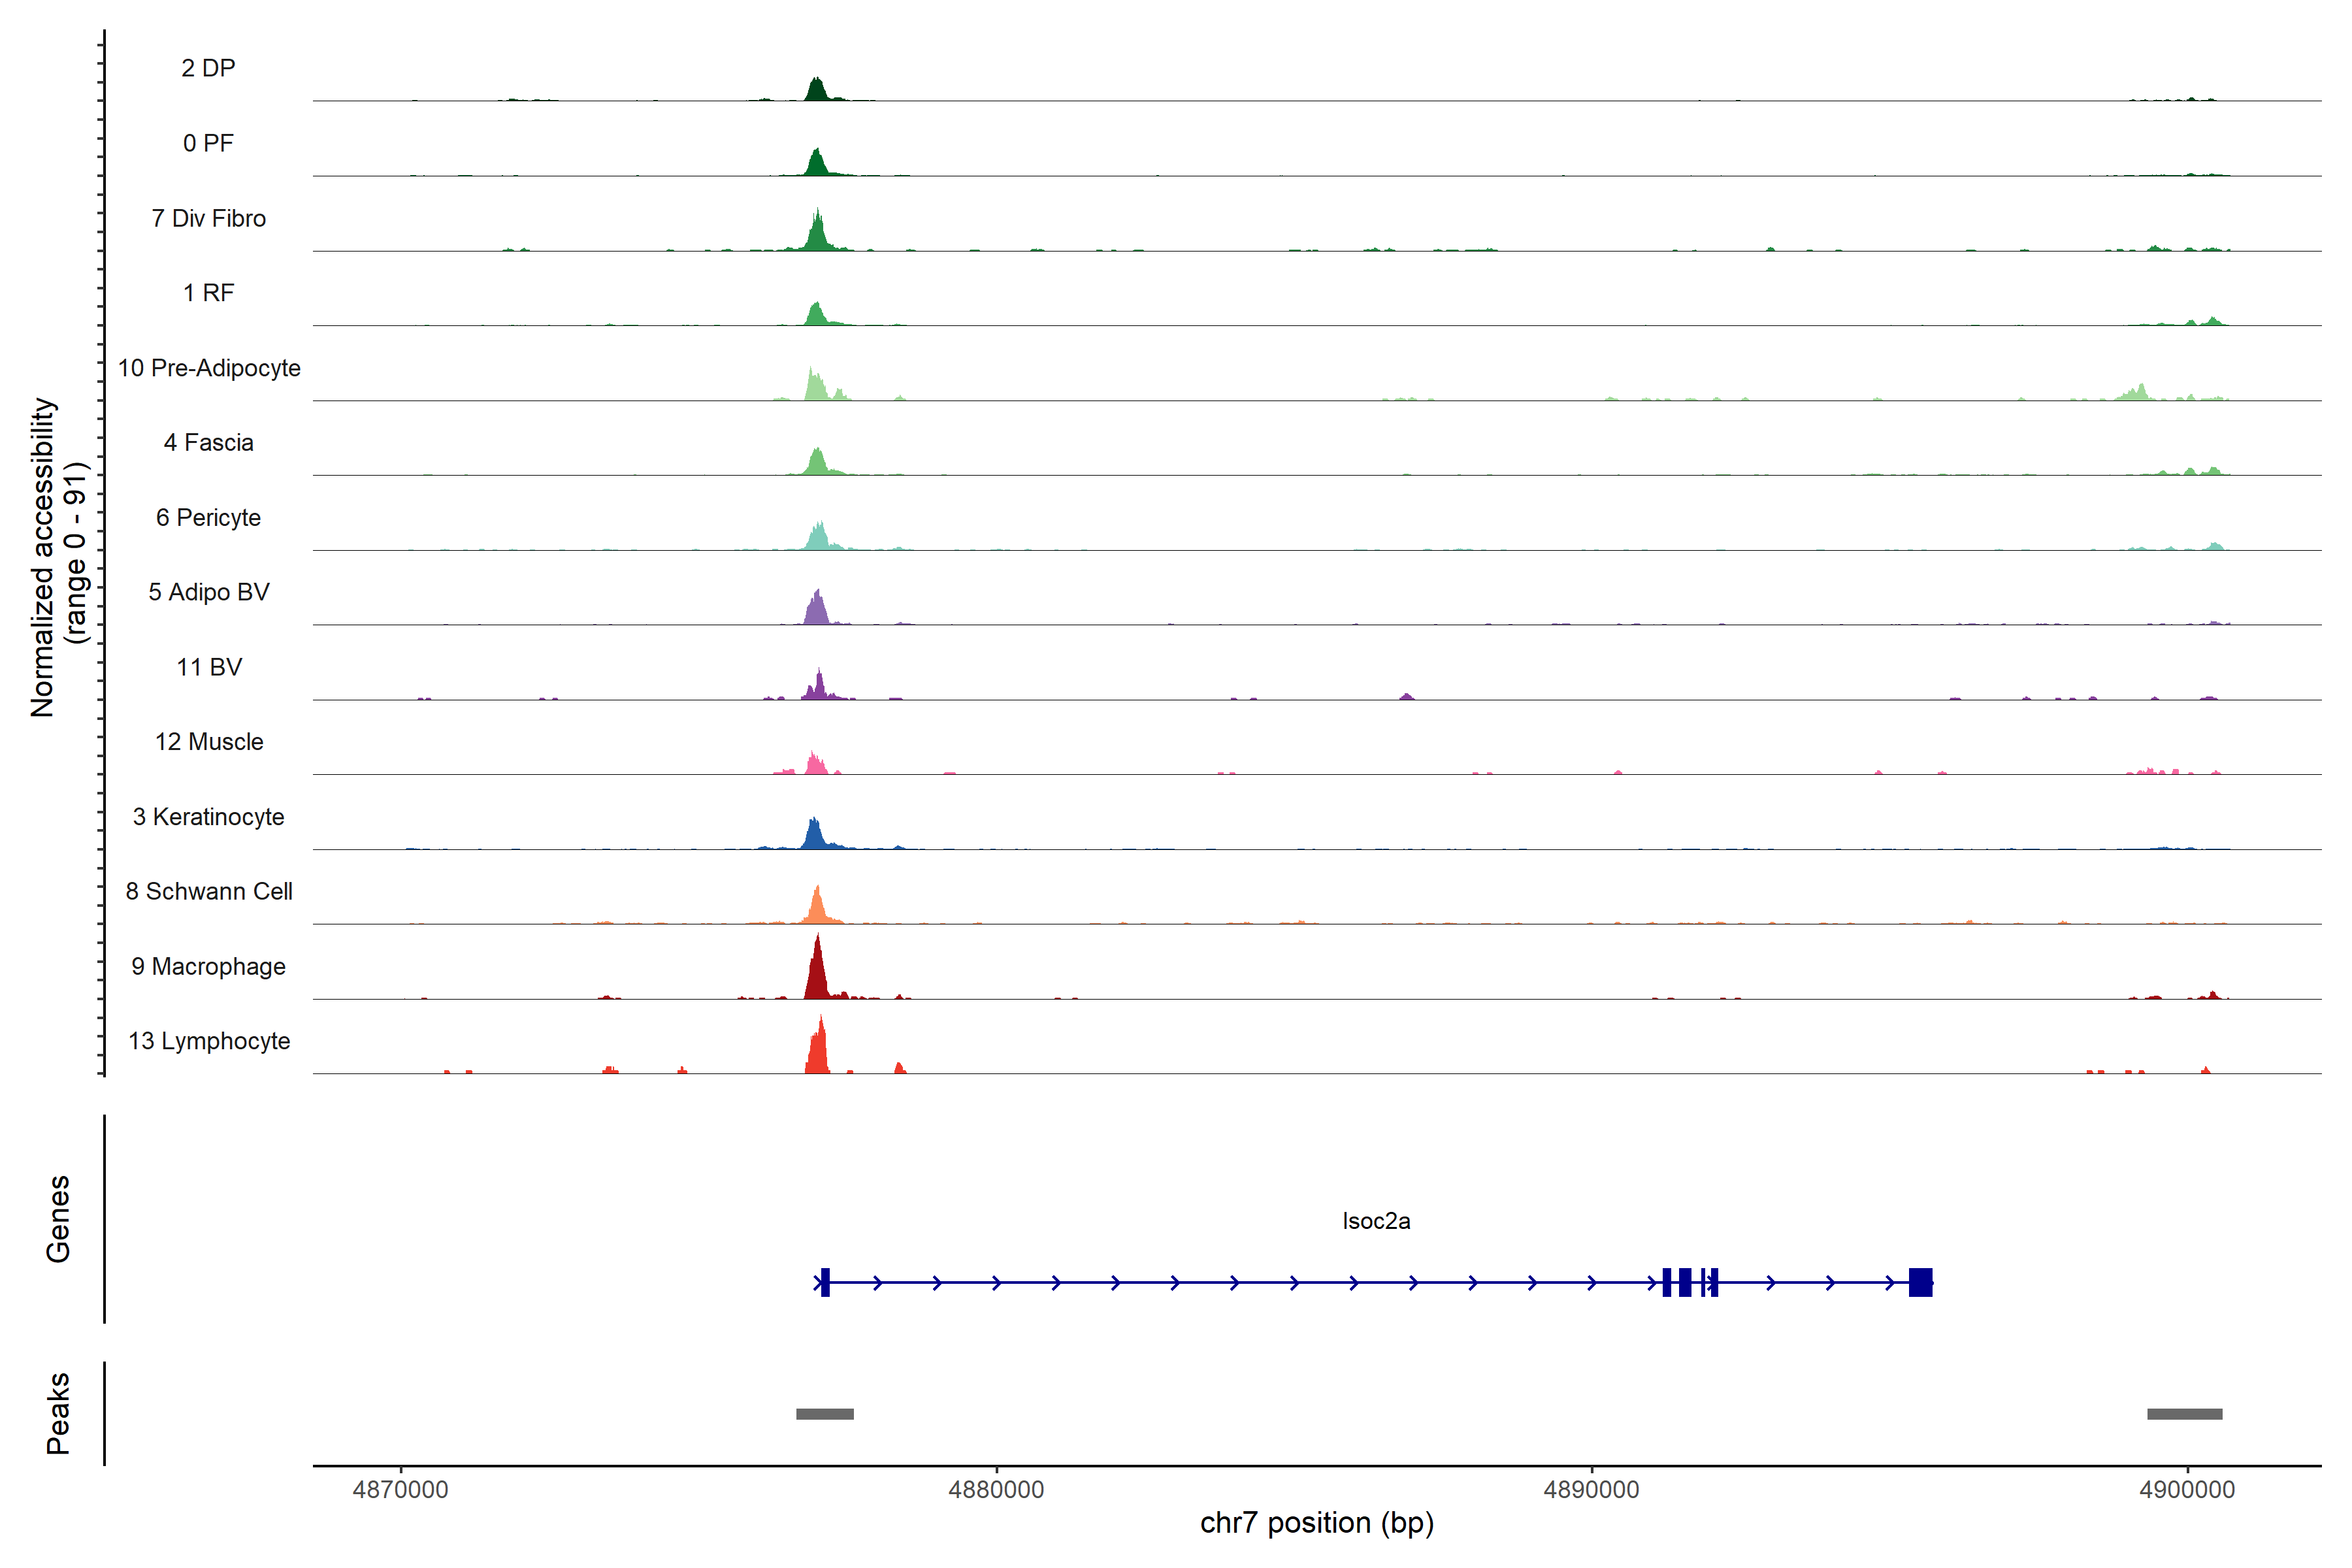Click the Isoc2a gene name label
Screen dimensions: 2352x1568
(x=1376, y=1221)
